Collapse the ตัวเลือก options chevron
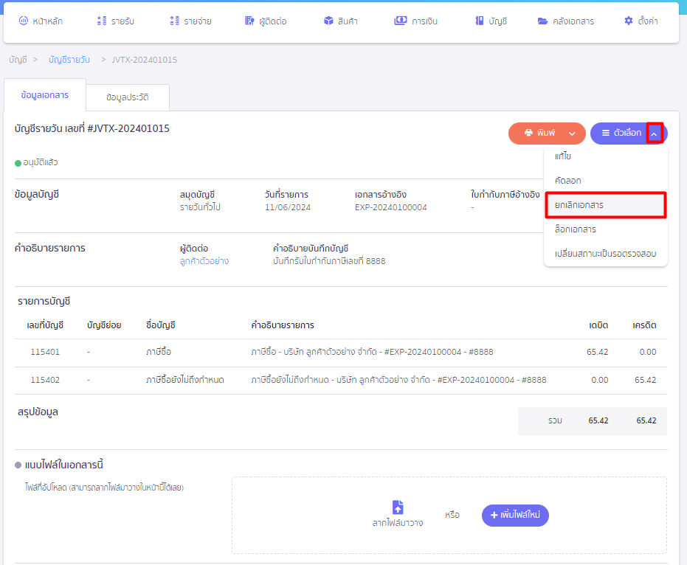The height and width of the screenshot is (565, 687). tap(654, 134)
